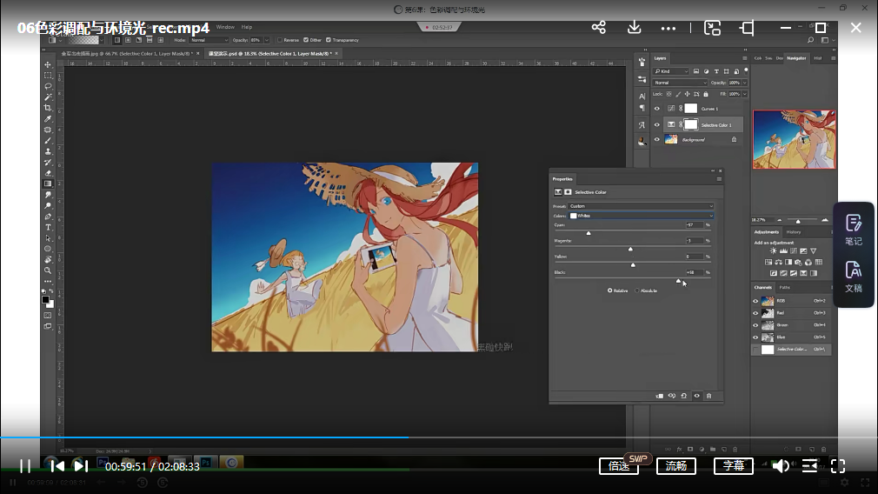The height and width of the screenshot is (494, 878).
Task: Click the video player download icon
Action: click(x=634, y=28)
